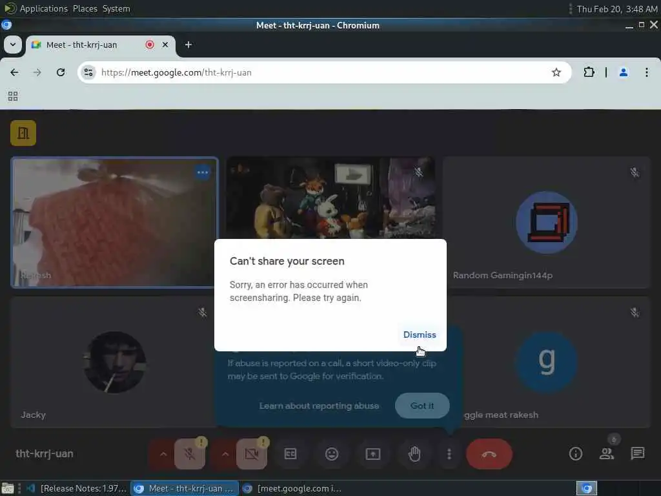The height and width of the screenshot is (496, 661).
Task: Bookmark this page with the star icon
Action: 556,72
